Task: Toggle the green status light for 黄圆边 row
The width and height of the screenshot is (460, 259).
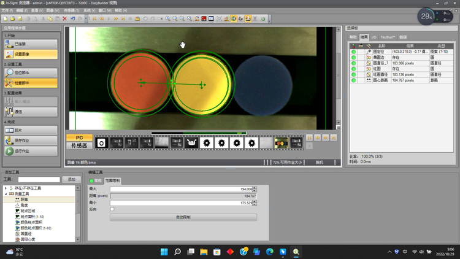Action: tap(354, 57)
